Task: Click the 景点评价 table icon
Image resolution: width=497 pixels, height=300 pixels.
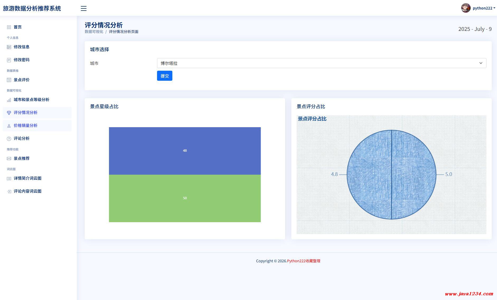Action: click(9, 80)
